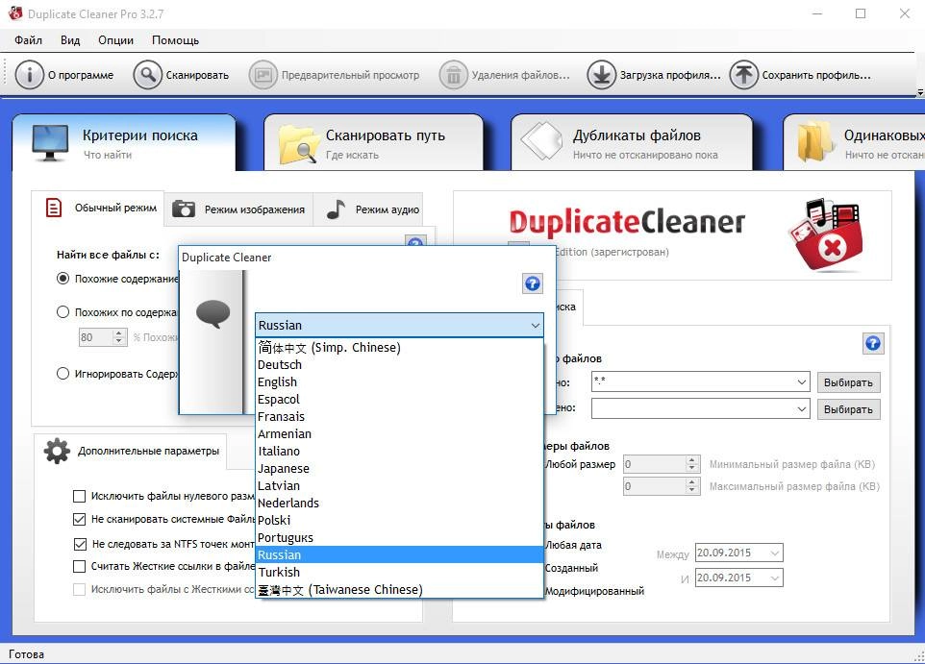Choose Latvian from language list

point(399,486)
